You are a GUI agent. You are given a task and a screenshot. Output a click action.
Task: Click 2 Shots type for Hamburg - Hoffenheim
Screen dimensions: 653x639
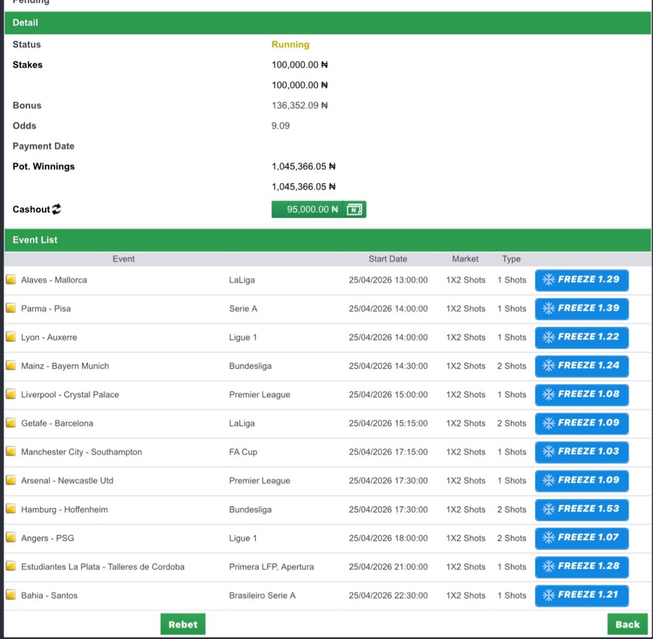(511, 510)
